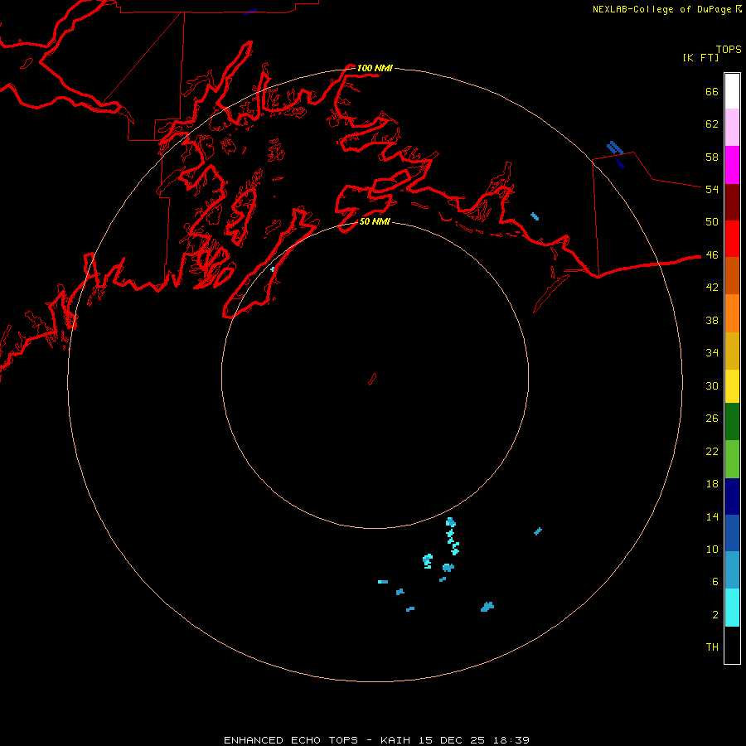
Task: Click the yellow legend swatch
Action: 732,386
